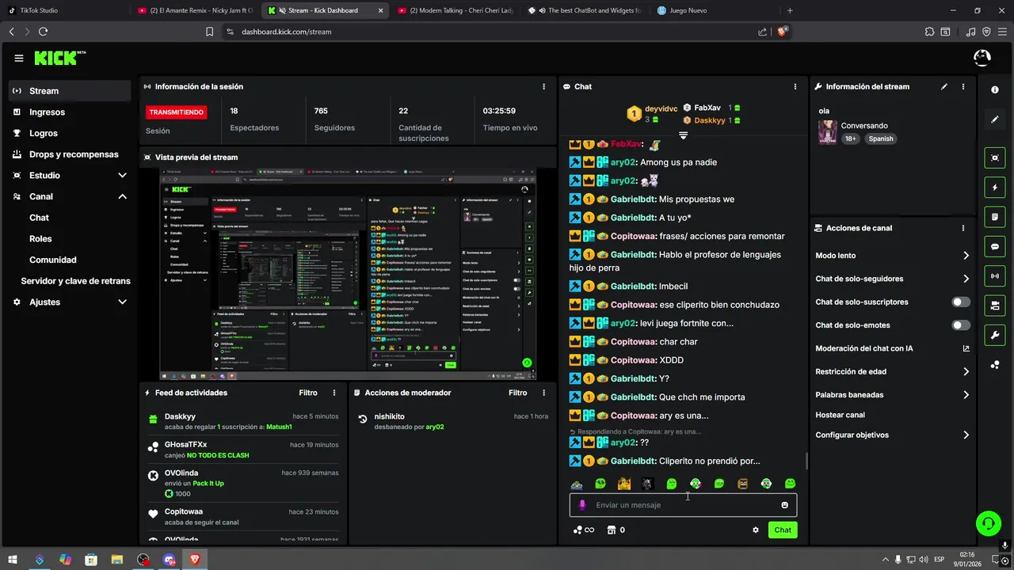Click the Matush1 link in activity feed
This screenshot has width=1014, height=570.
point(279,427)
